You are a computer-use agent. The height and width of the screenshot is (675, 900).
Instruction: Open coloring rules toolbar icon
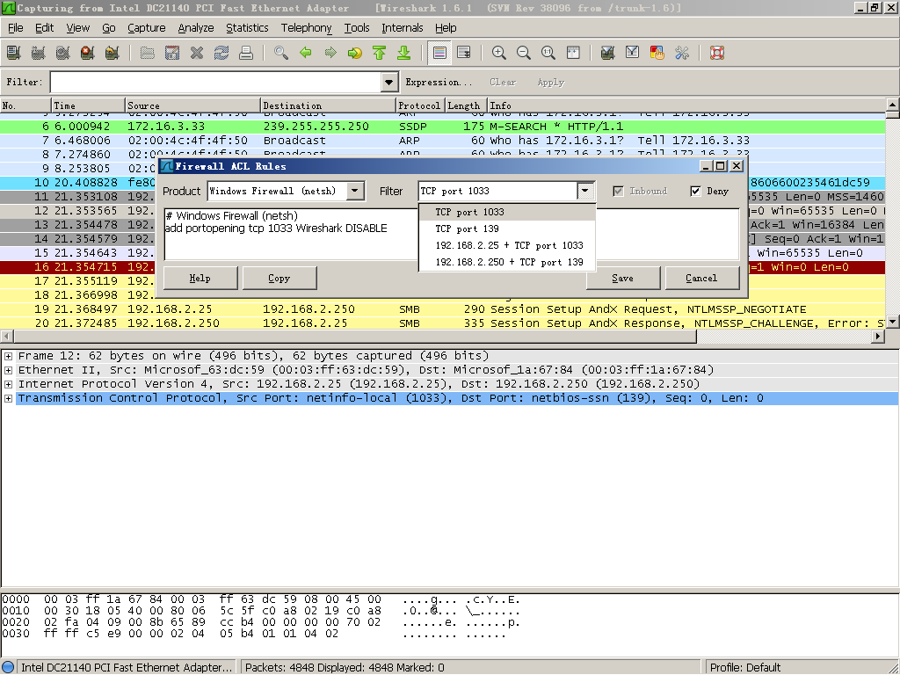pos(657,54)
